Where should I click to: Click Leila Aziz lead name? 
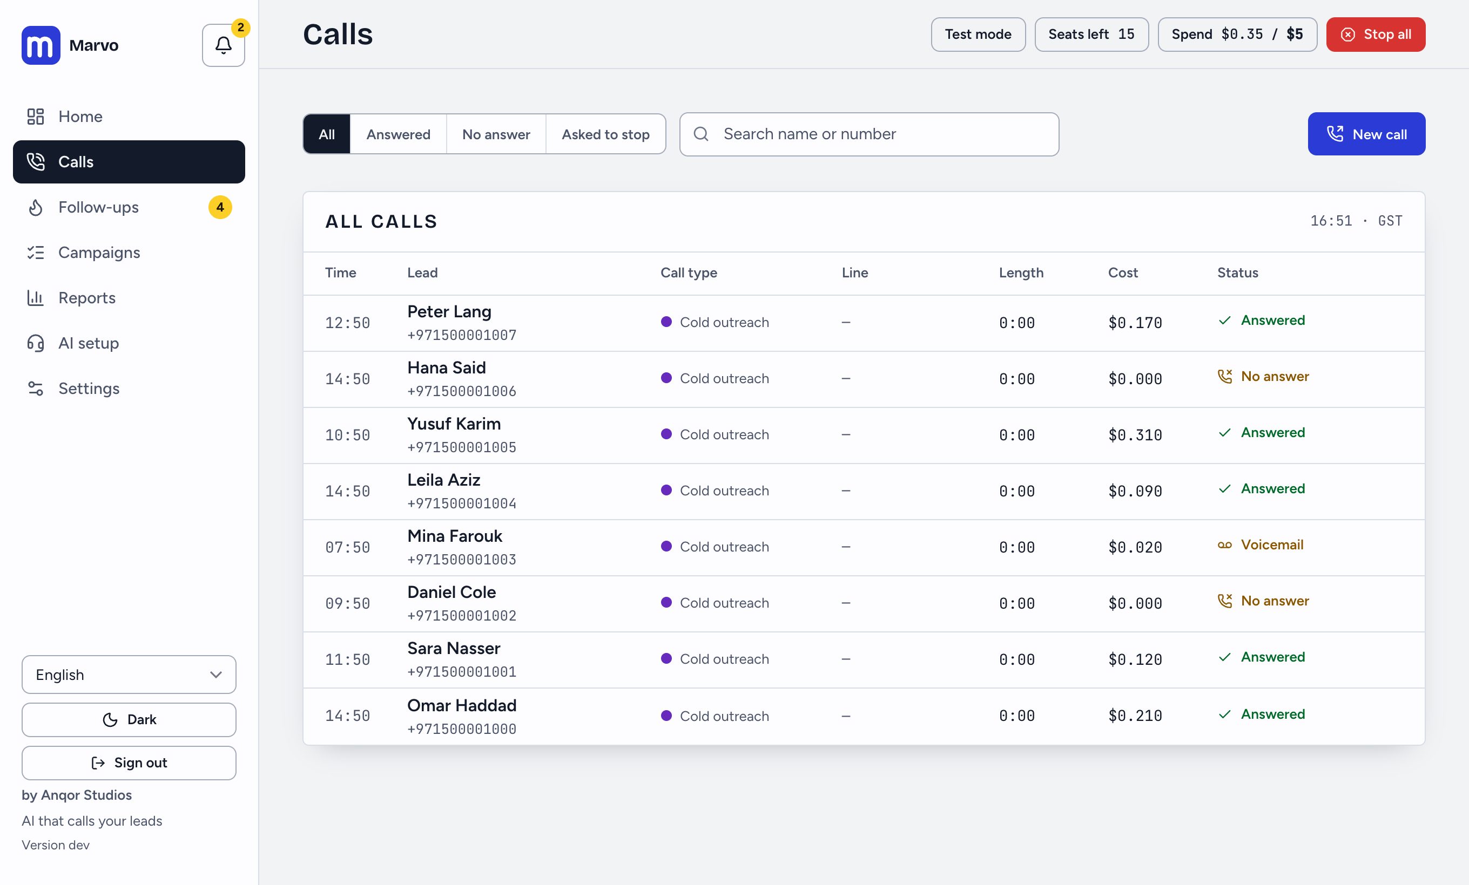coord(443,480)
